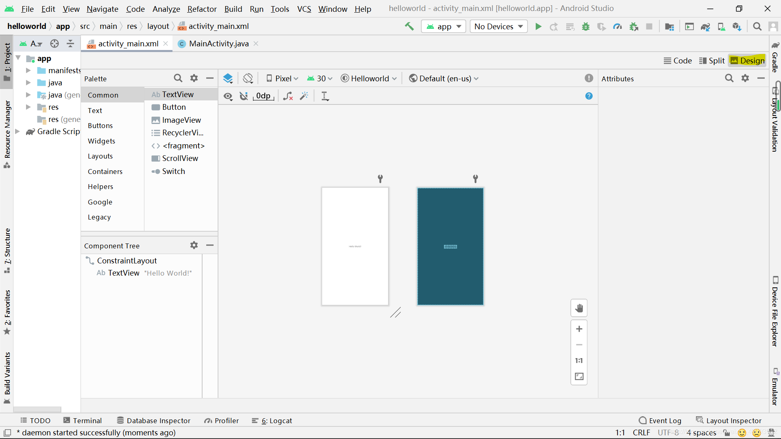Click the Make Project hammer icon
Image resolution: width=781 pixels, height=439 pixels.
(409, 26)
